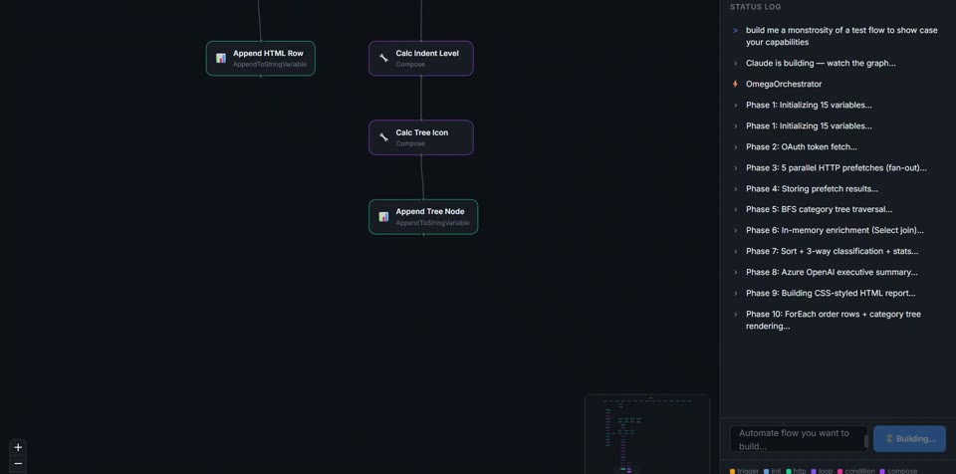Click the OmegaOrchestrator log entry text
Viewport: 956px width, 474px height.
[x=784, y=85]
